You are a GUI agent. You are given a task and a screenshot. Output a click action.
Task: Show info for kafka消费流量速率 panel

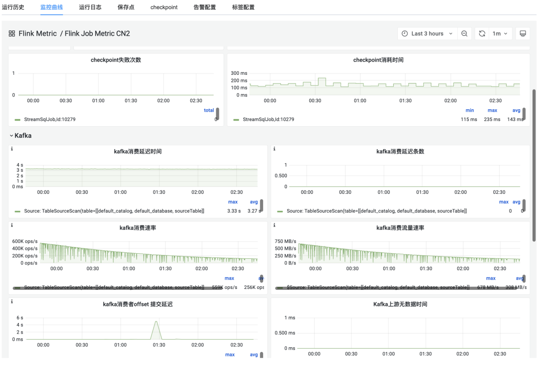[x=275, y=225]
